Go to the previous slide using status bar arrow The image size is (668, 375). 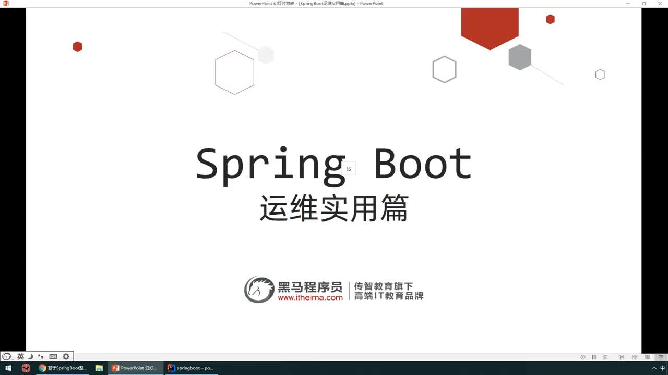583,357
